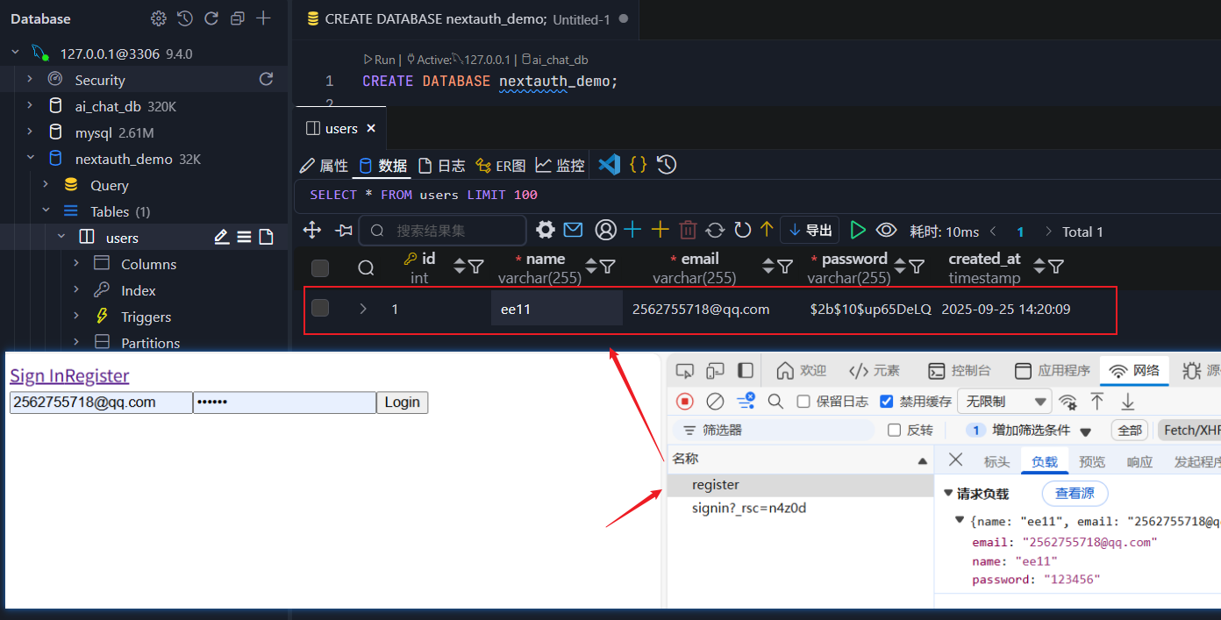Click inside the email input field
The height and width of the screenshot is (620, 1221).
click(x=100, y=402)
